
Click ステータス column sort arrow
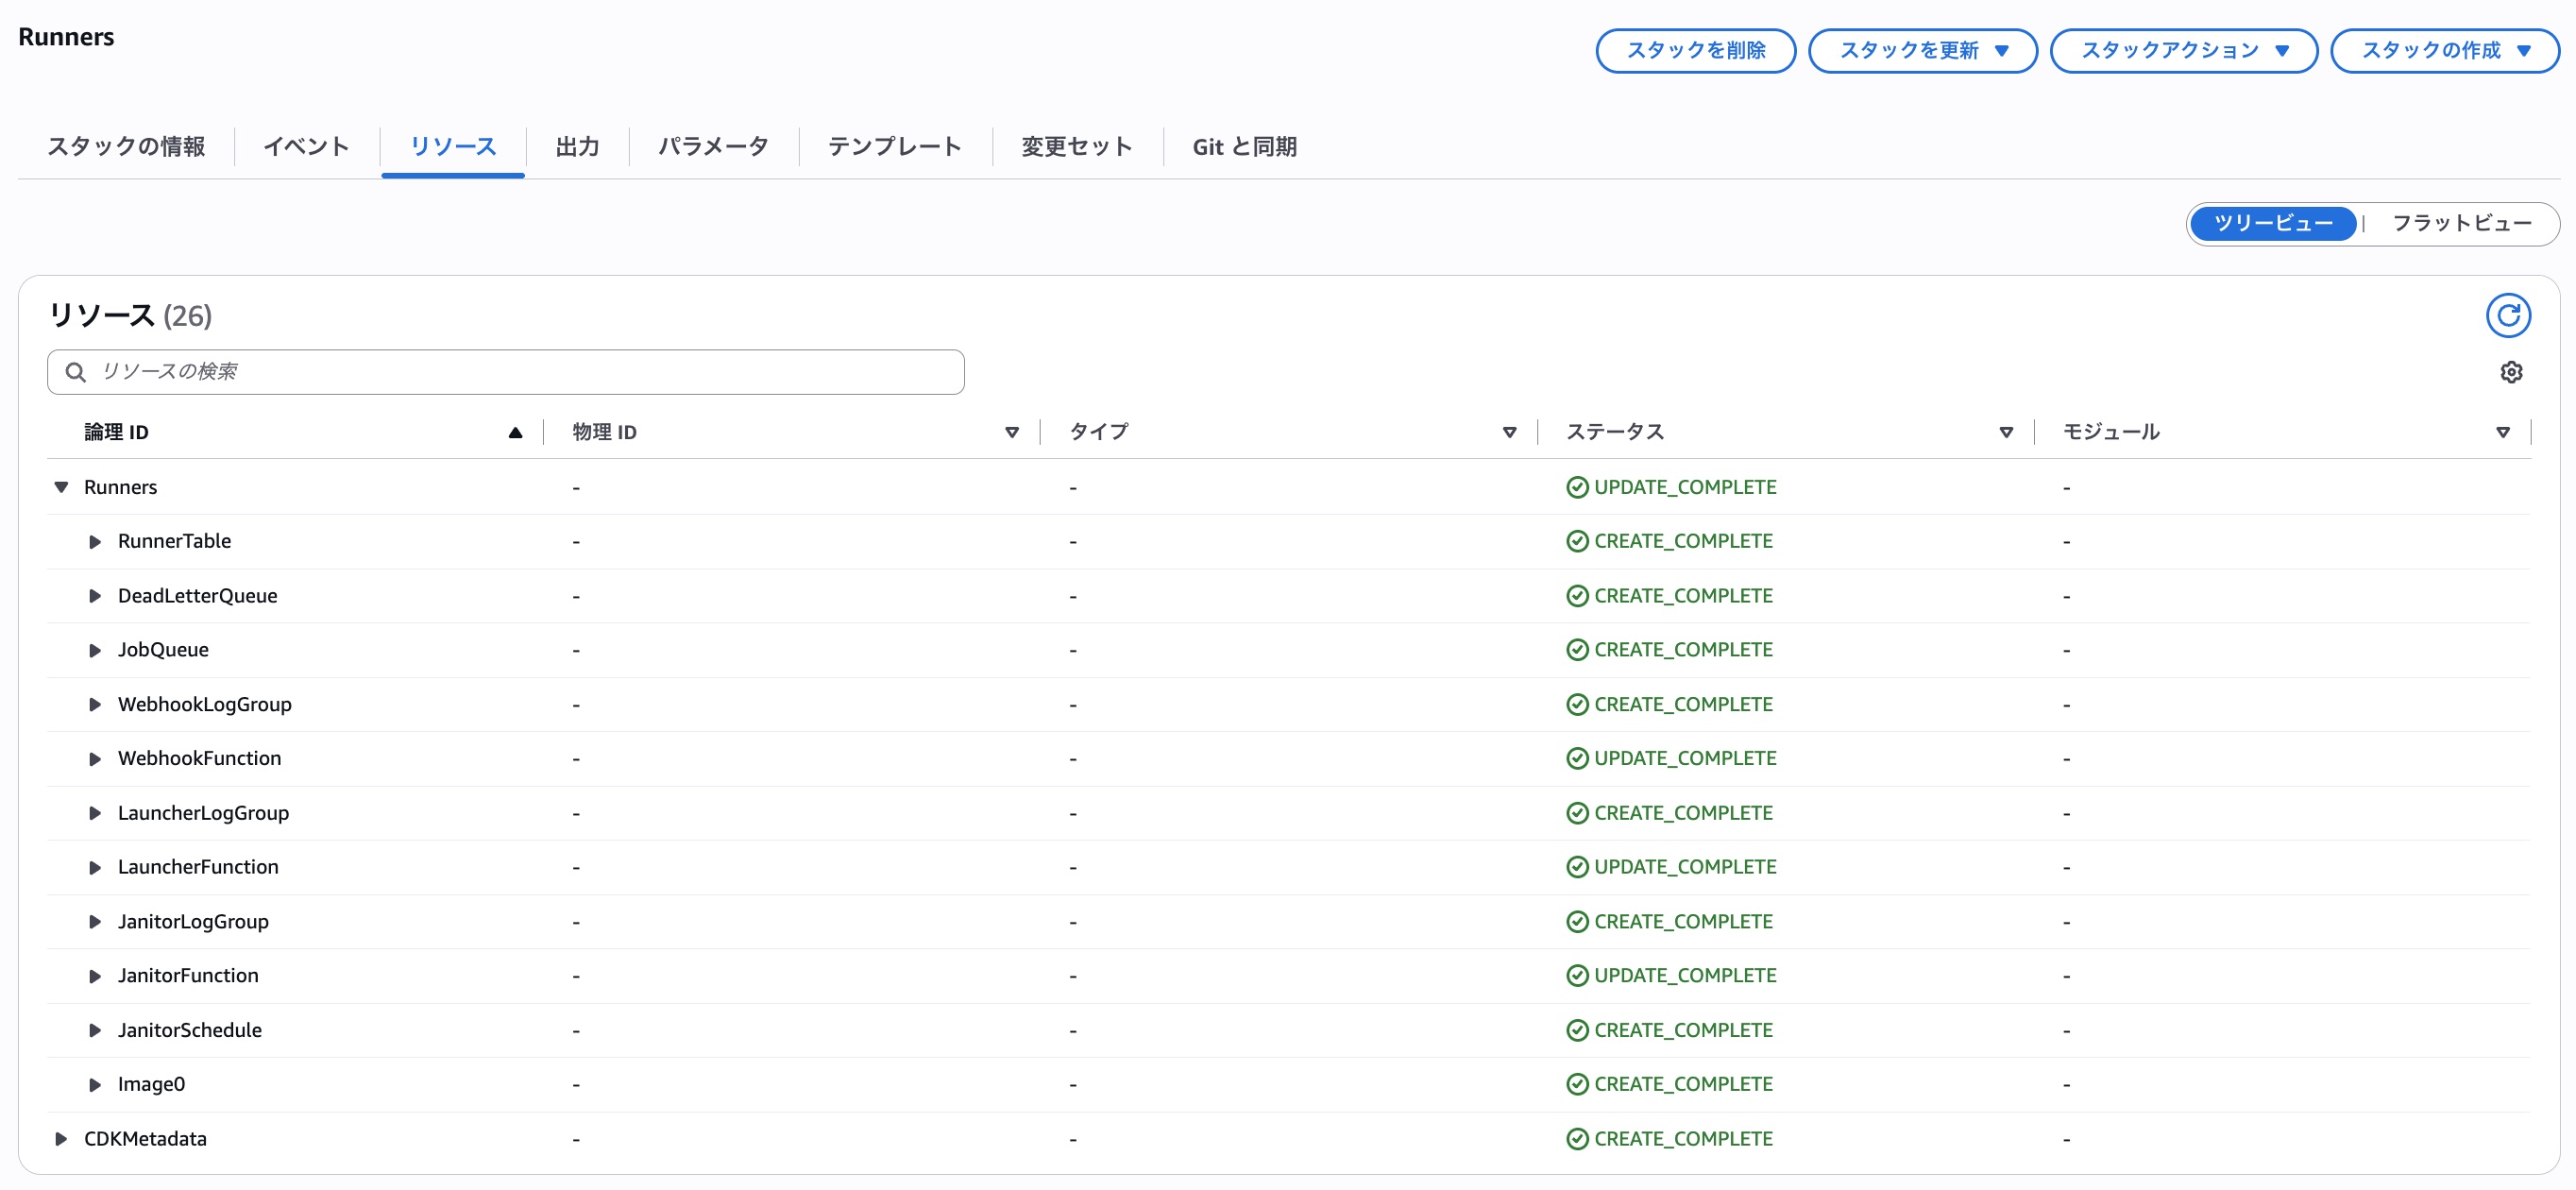coord(2005,432)
